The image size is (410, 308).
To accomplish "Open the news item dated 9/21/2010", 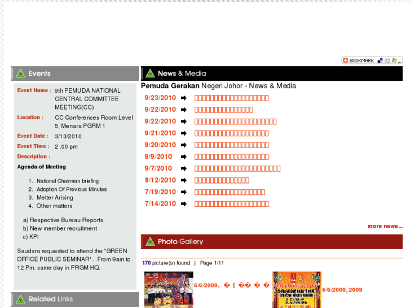I will (x=231, y=133).
